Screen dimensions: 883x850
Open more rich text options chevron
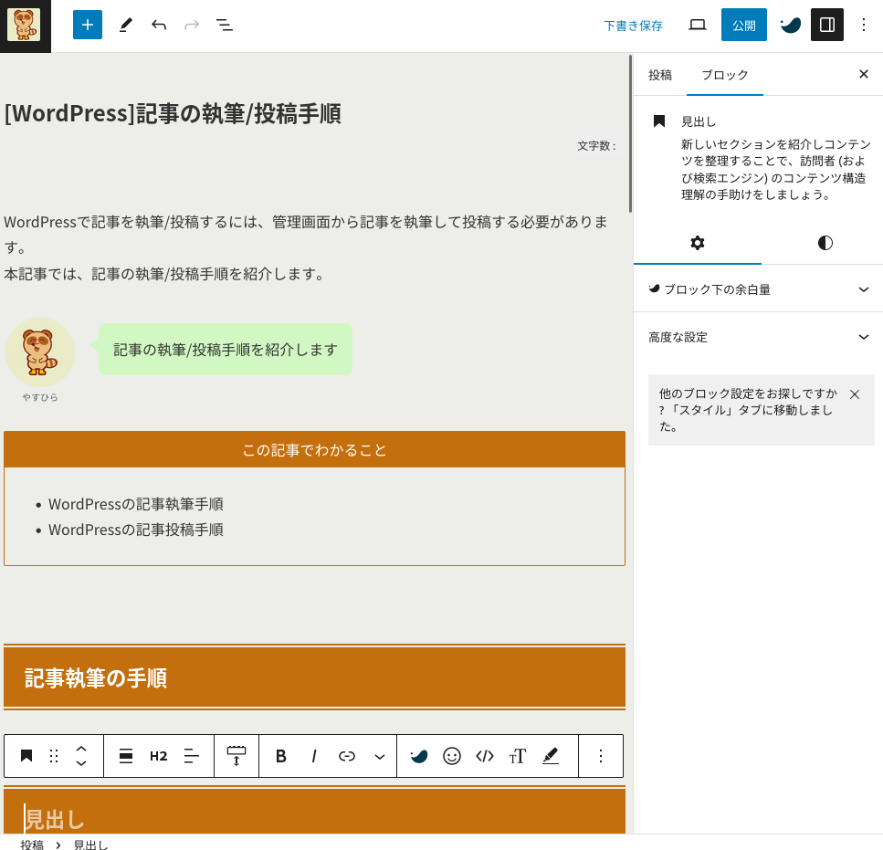(380, 756)
